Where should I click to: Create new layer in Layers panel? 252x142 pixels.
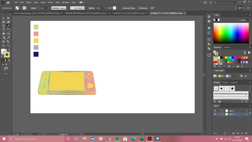242,133
